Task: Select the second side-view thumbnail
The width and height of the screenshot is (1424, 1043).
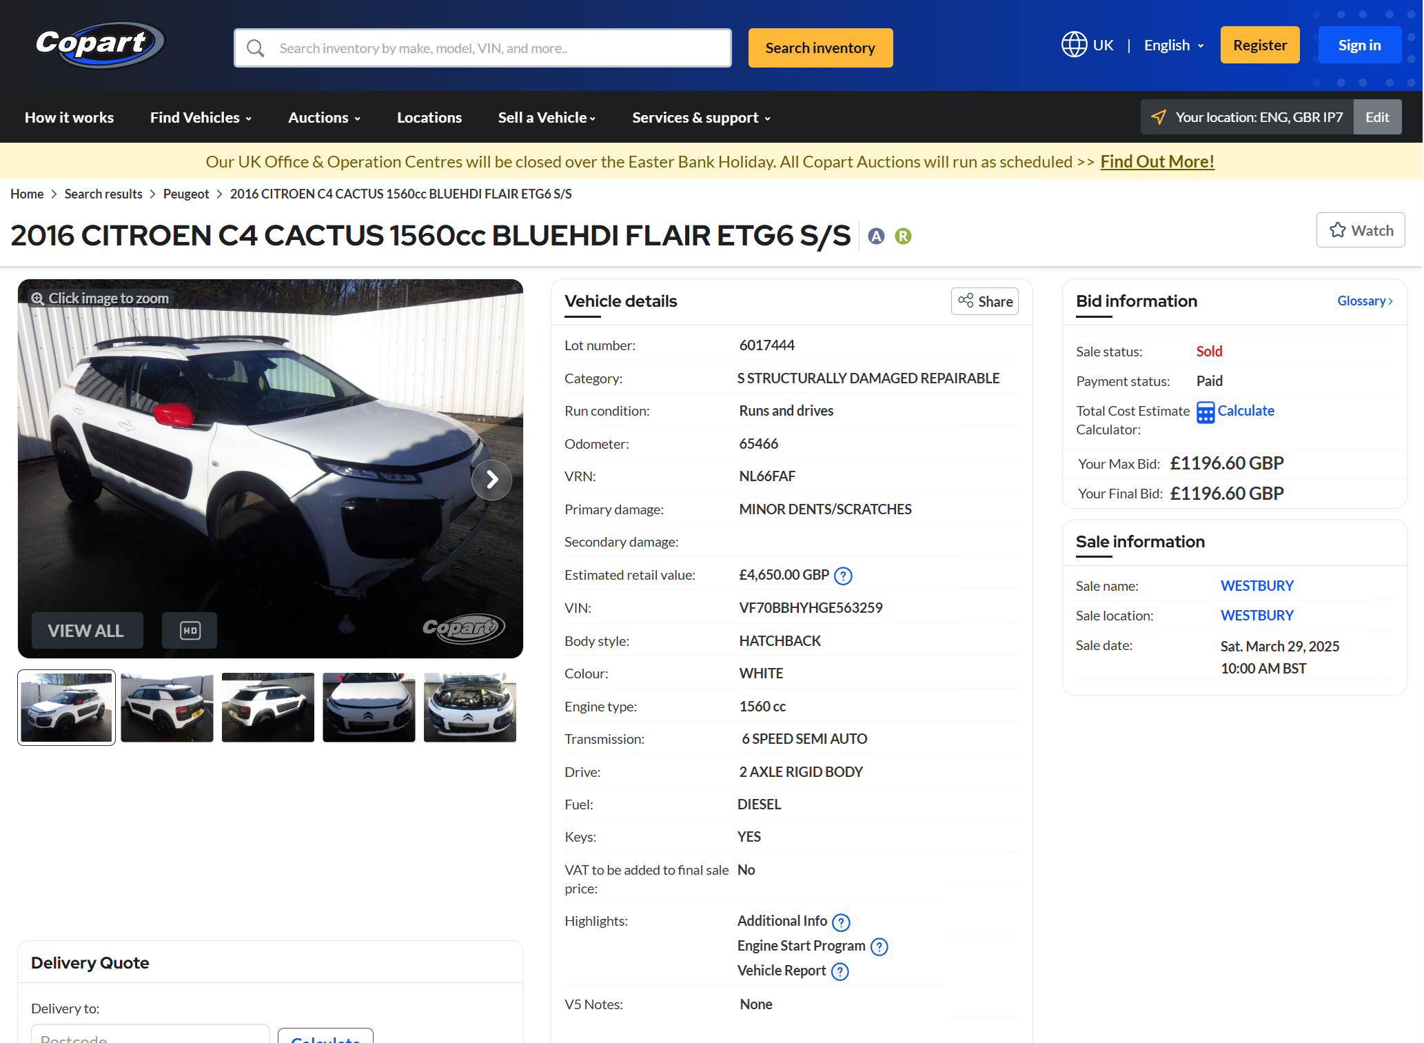Action: (x=167, y=707)
